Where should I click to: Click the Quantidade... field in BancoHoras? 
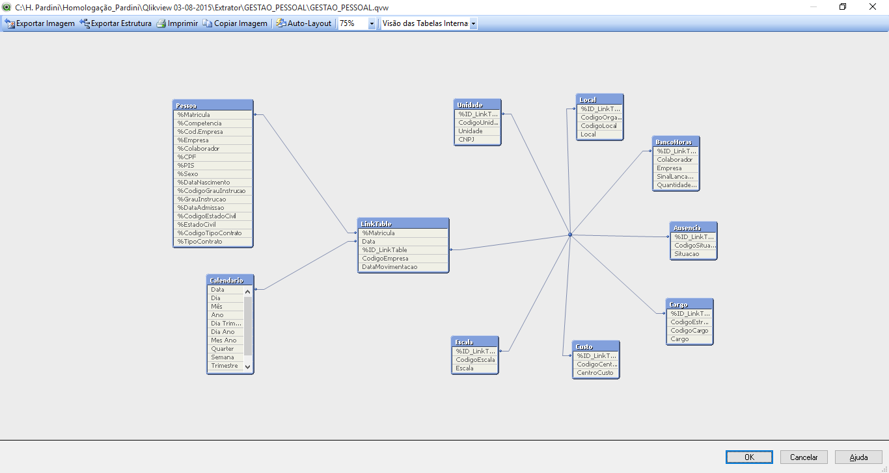[676, 185]
